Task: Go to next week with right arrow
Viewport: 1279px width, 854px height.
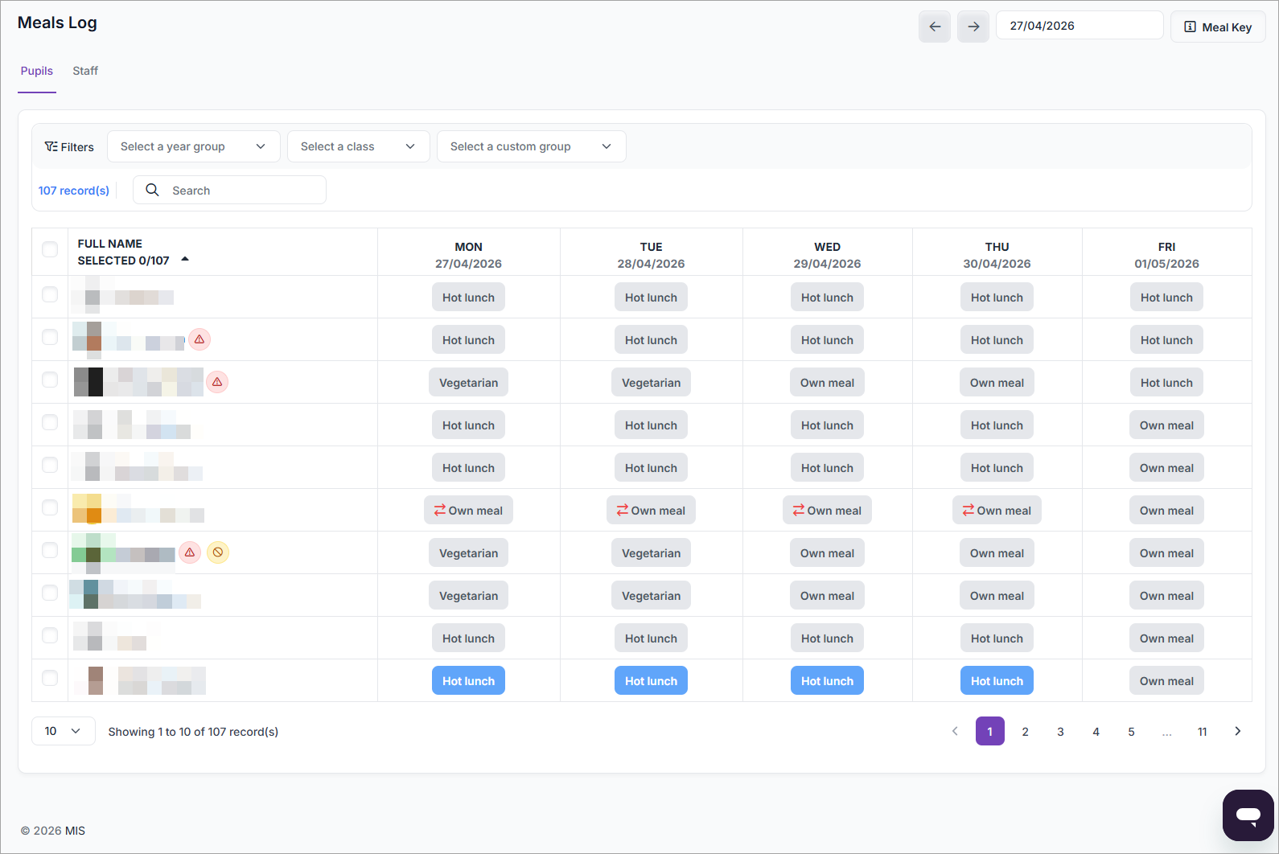Action: [x=973, y=27]
